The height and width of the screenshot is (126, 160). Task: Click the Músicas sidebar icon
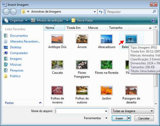coord(6,65)
